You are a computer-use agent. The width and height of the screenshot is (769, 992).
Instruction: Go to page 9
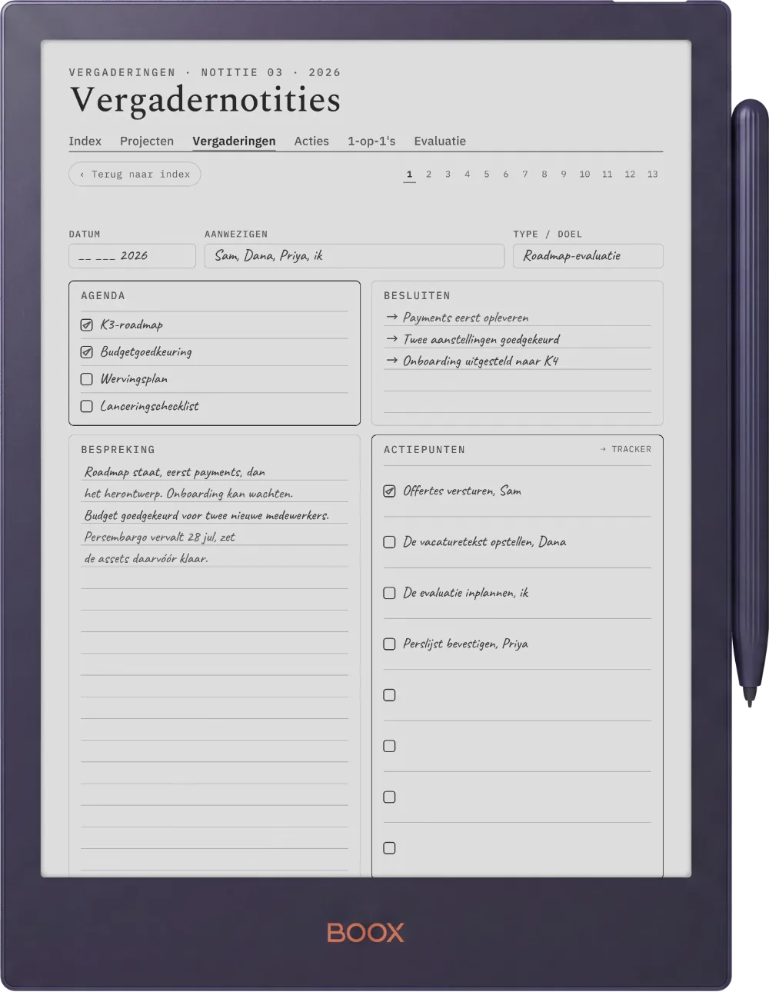pos(564,175)
